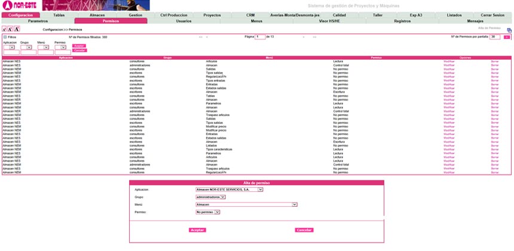Click the page number input field
514x251 pixels.
point(260,37)
